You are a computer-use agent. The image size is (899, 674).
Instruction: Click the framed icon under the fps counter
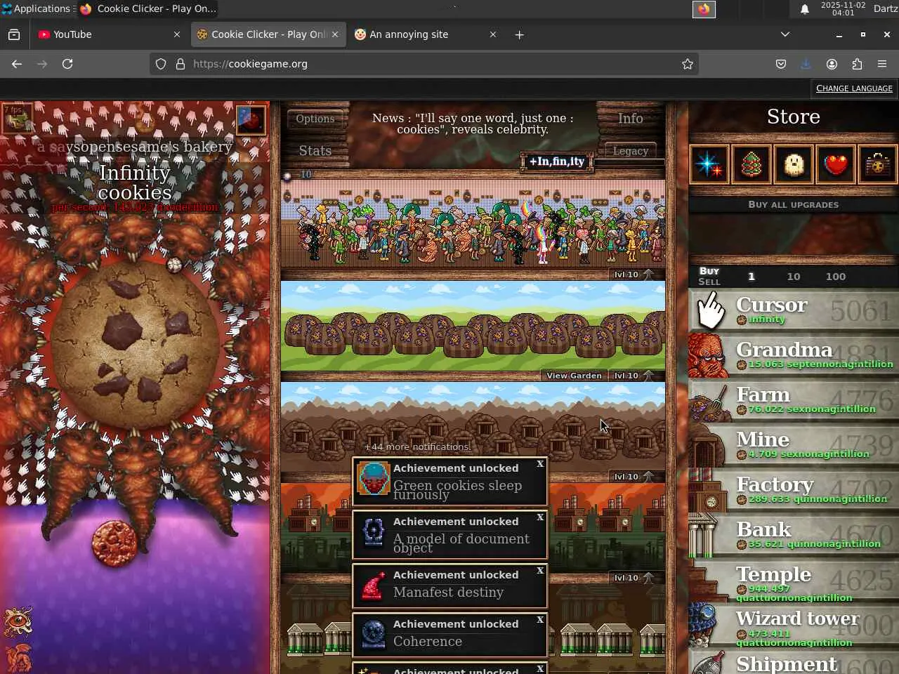pyautogui.click(x=18, y=118)
